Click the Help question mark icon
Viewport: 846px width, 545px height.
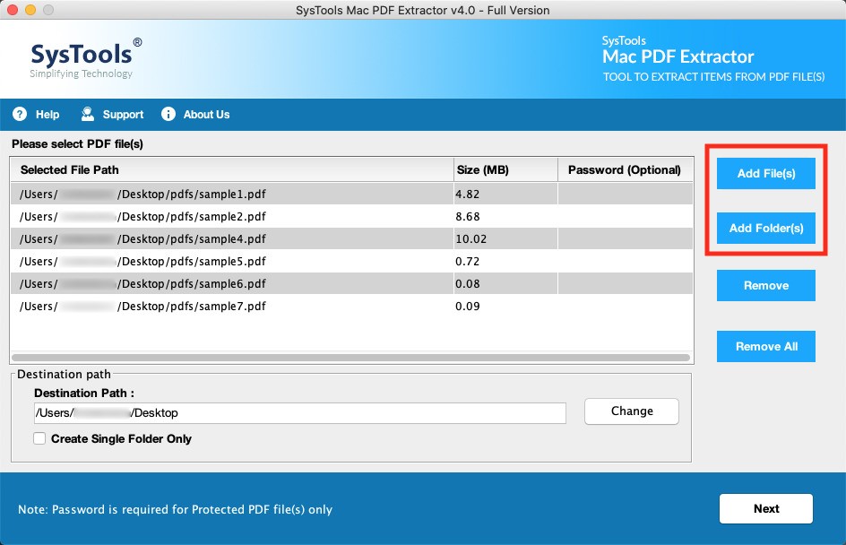tap(20, 114)
